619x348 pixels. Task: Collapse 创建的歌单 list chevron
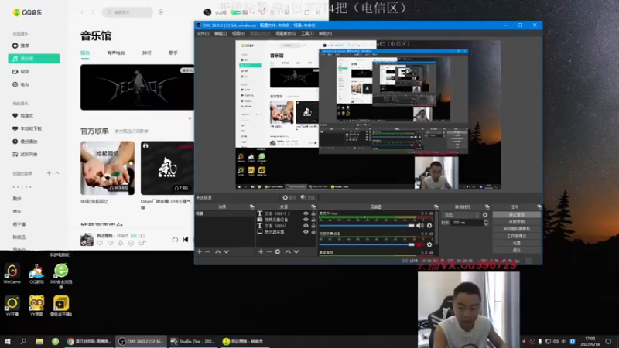(57, 173)
